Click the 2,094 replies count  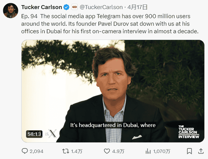click(36, 151)
